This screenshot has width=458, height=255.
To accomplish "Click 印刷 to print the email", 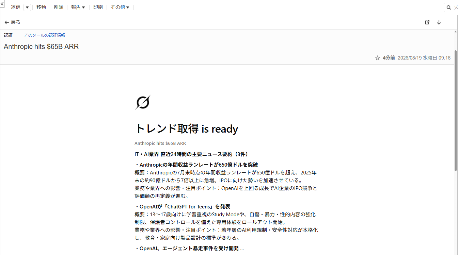I will coord(98,7).
